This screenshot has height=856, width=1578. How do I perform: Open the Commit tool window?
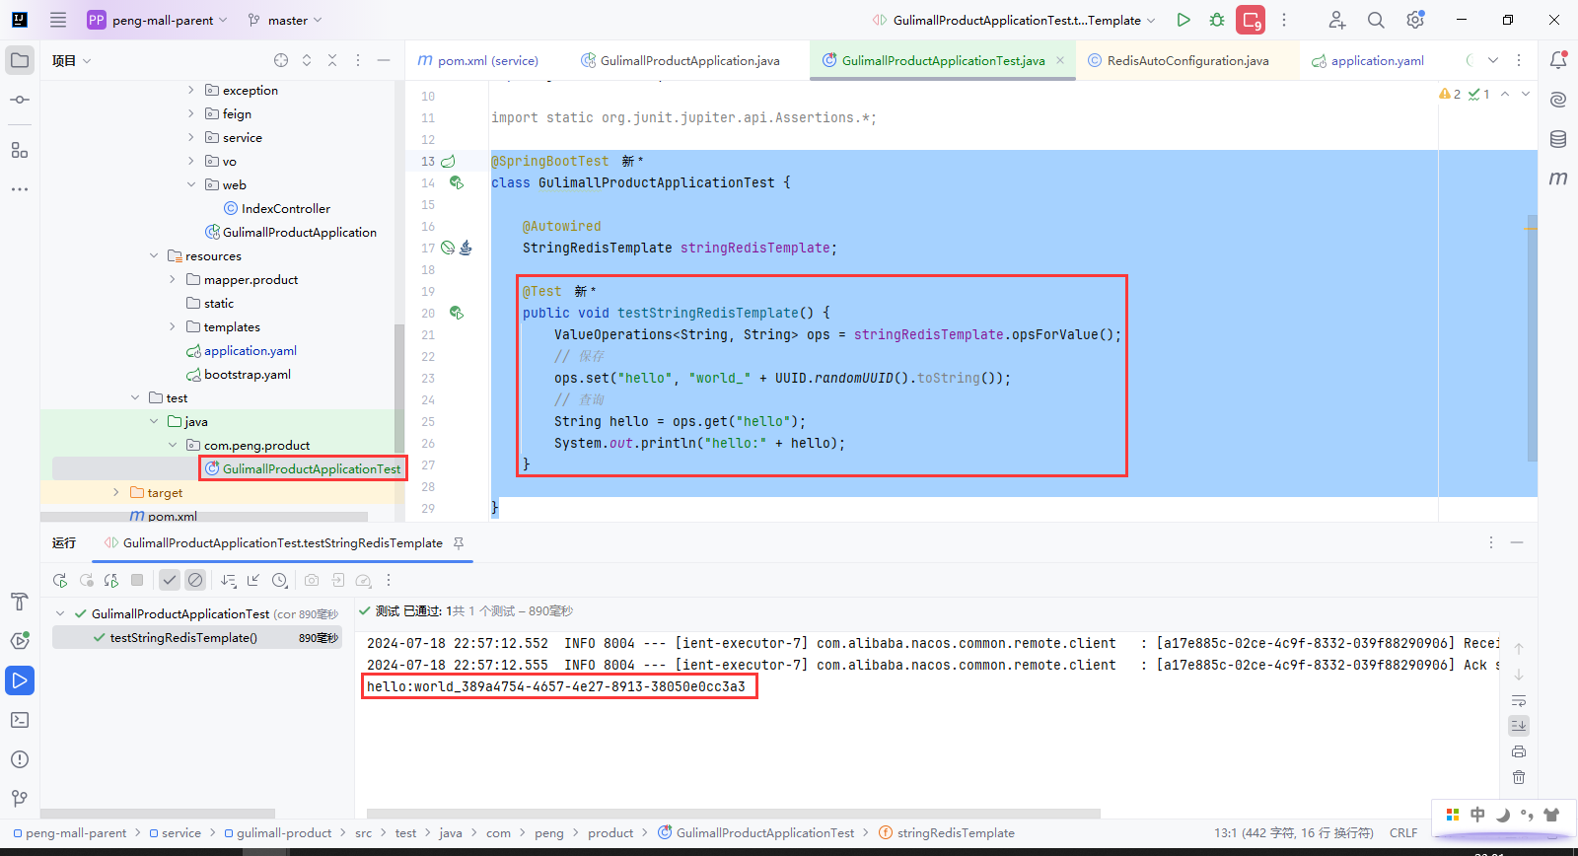(20, 100)
